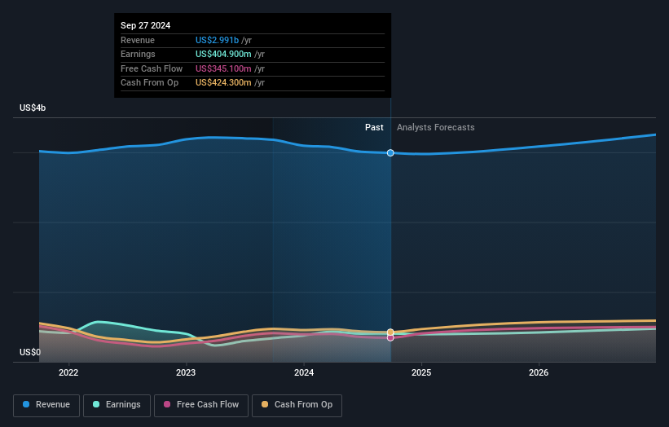
Task: Toggle the Revenue legend button
Action: pos(46,405)
